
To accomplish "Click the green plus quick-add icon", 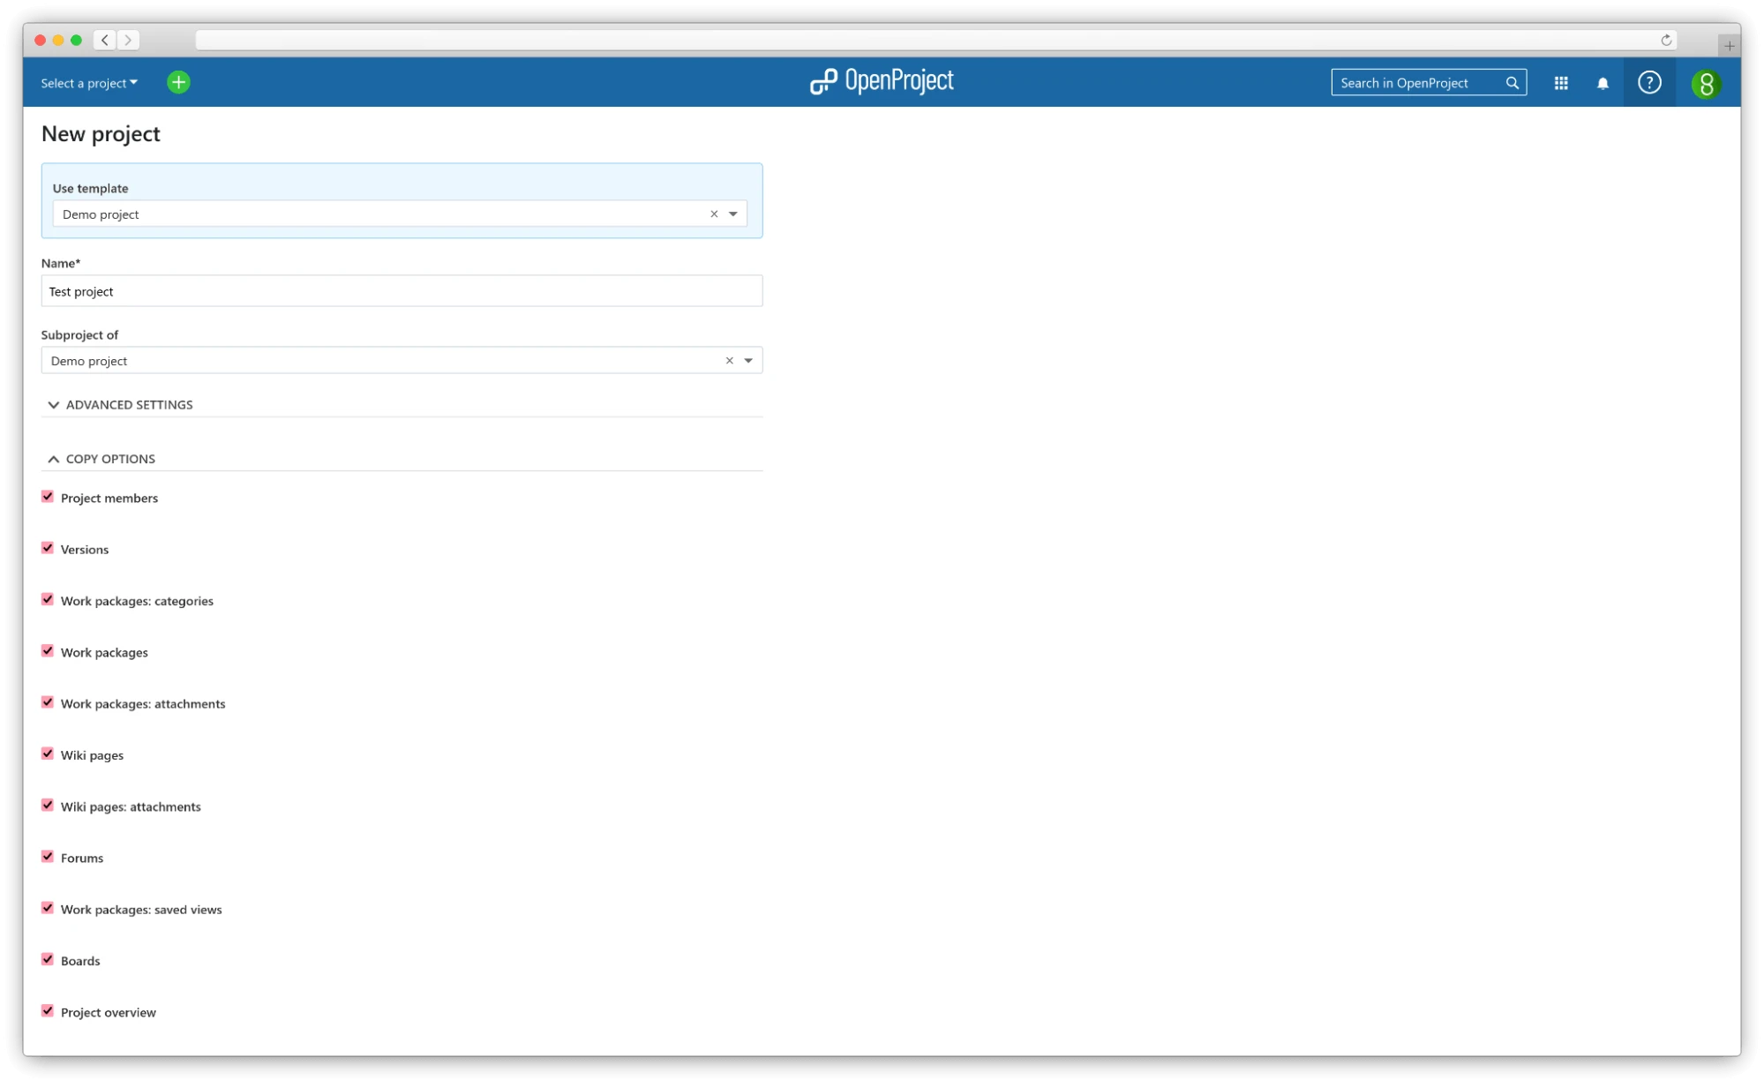I will tap(178, 82).
